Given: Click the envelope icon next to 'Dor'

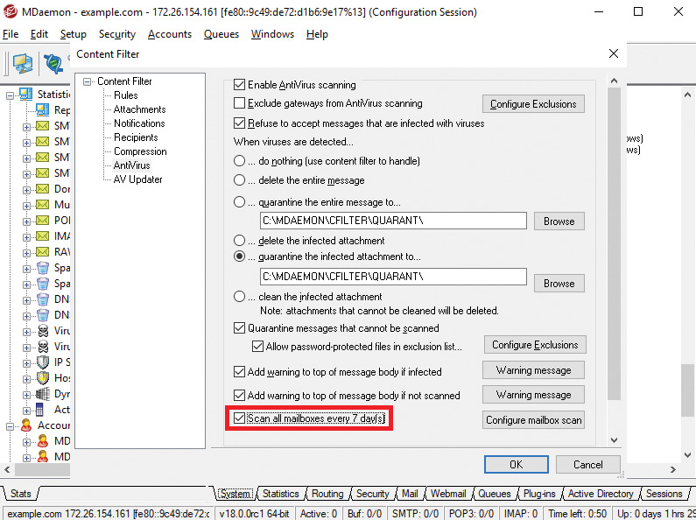Looking at the screenshot, I should tap(42, 189).
